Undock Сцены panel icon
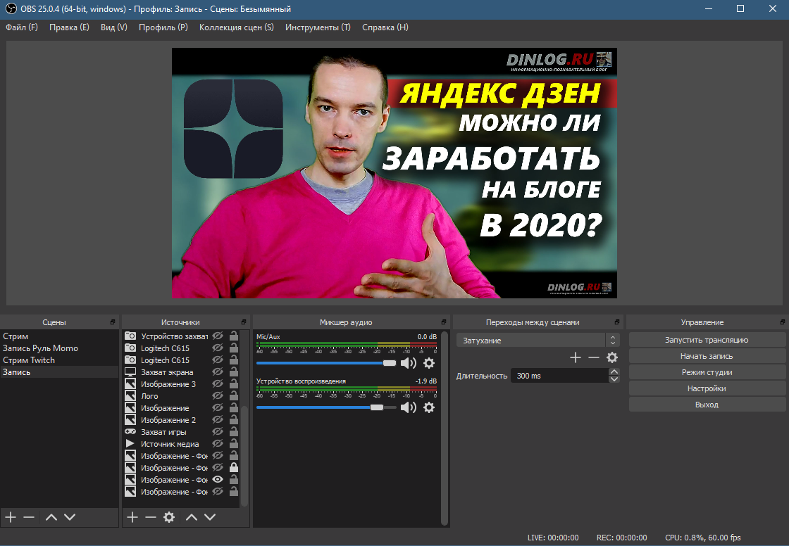The height and width of the screenshot is (546, 789). coord(113,322)
